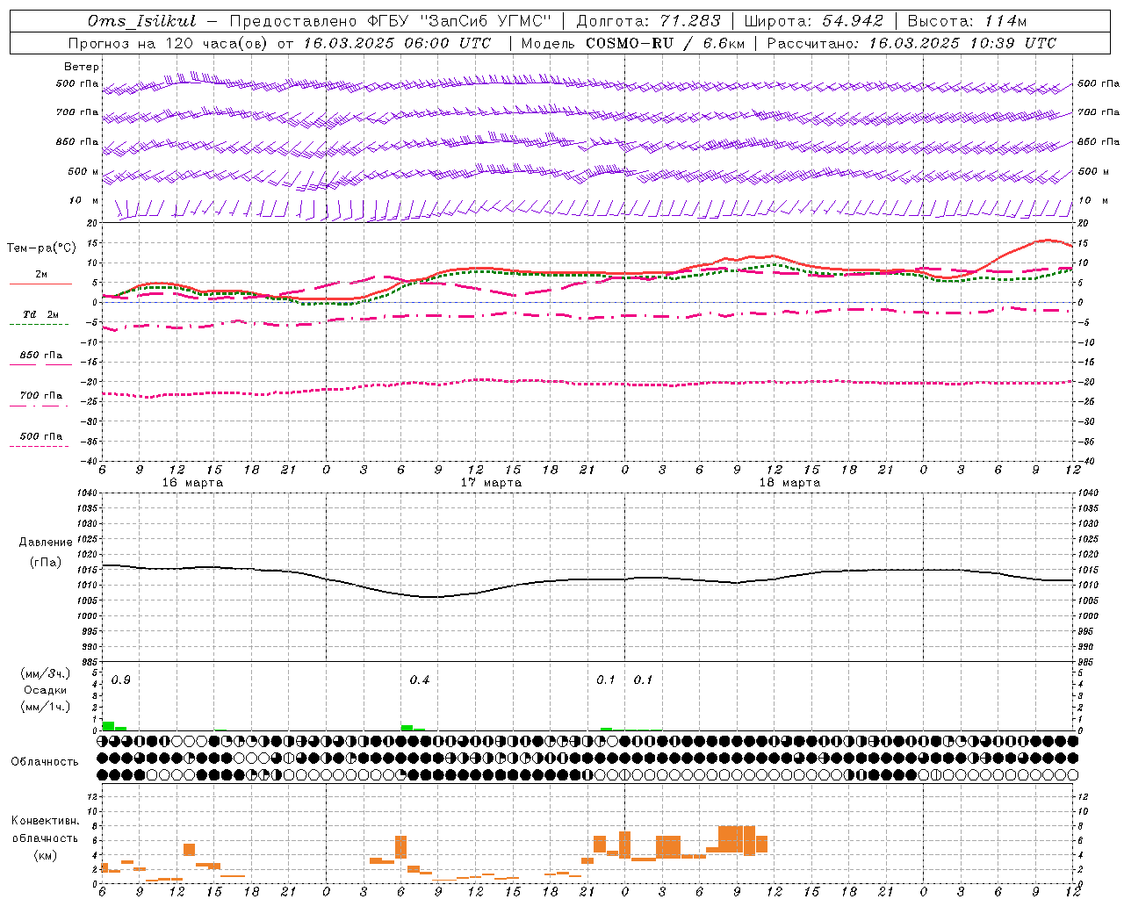Click the 1040 value on left pressure axis
This screenshot has height=899, width=1124.
(87, 493)
